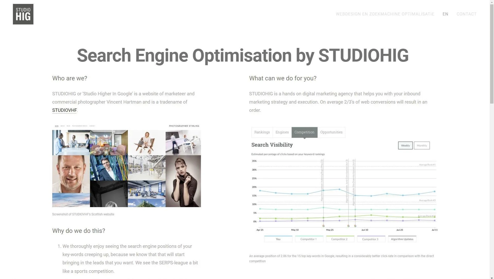Select the Rankings tab in chart
494x279 pixels.
click(x=262, y=132)
